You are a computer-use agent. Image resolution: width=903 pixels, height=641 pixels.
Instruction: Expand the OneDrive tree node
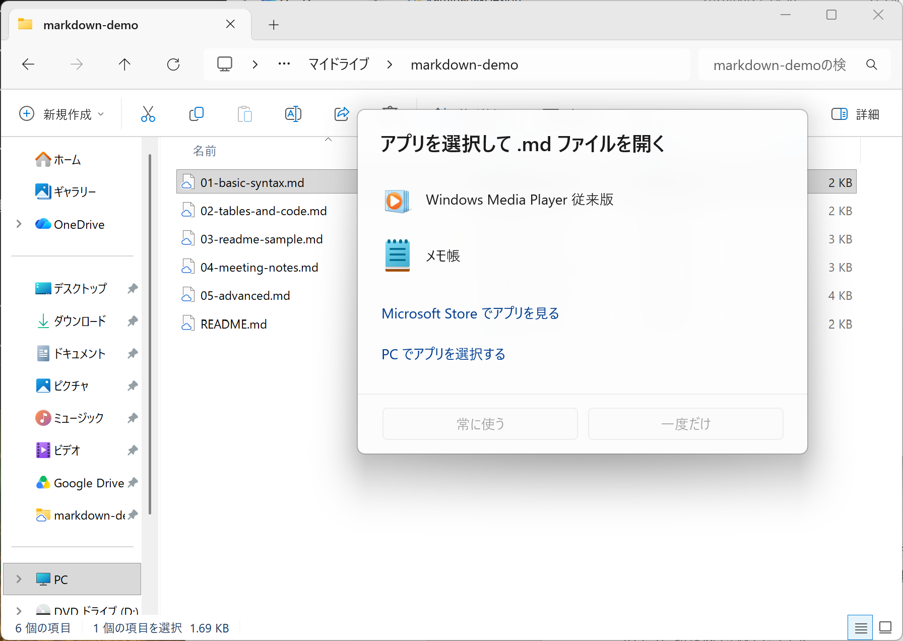(19, 224)
